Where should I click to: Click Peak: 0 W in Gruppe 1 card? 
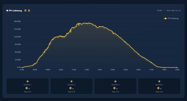point(28,92)
